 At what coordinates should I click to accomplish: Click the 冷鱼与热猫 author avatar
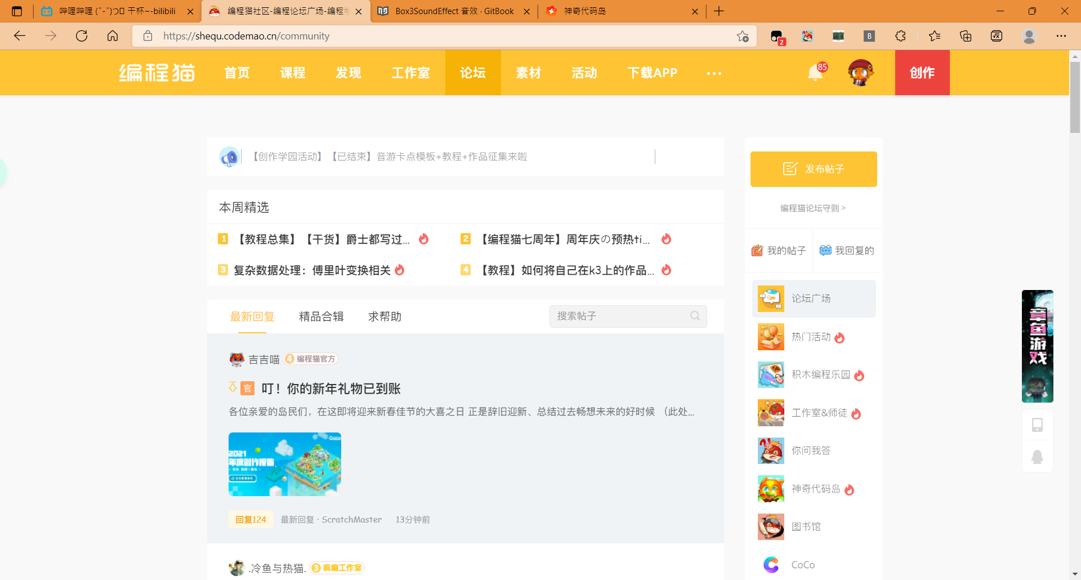236,568
